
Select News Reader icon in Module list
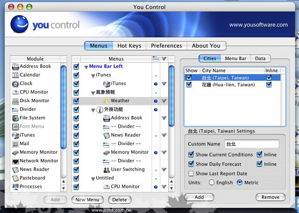[15, 170]
